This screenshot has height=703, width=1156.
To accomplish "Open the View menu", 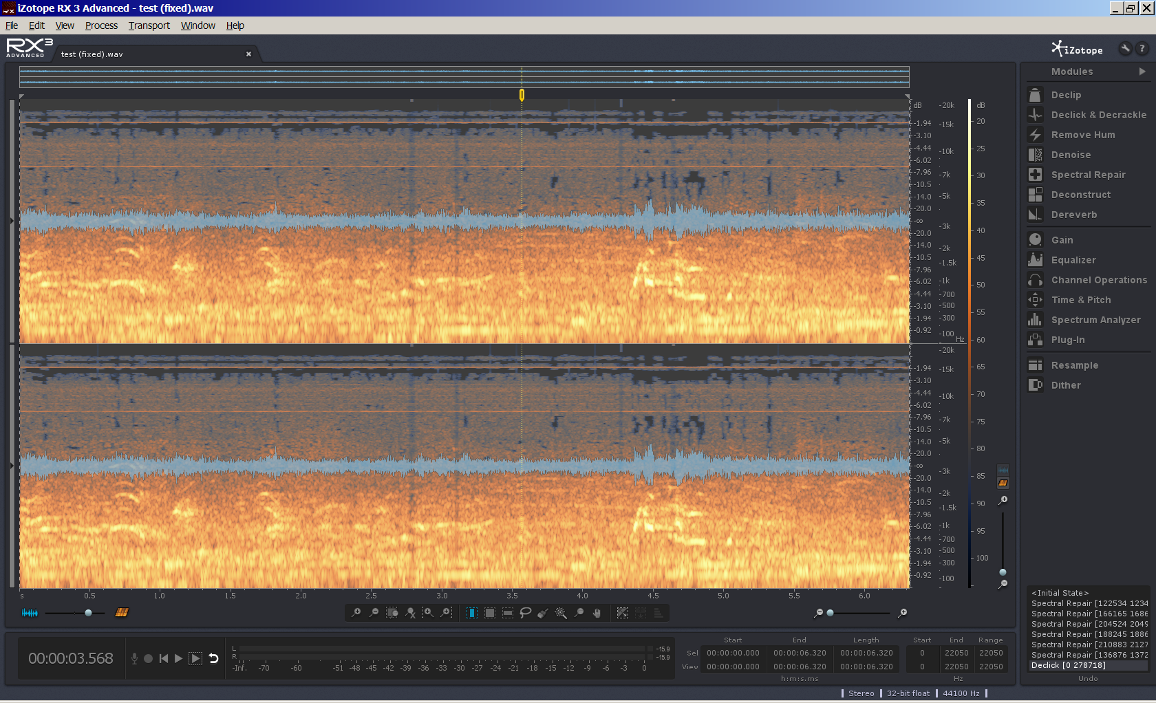I will [65, 25].
